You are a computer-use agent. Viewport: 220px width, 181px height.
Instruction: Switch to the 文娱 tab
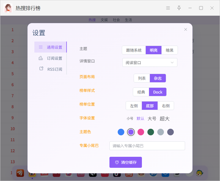tap(104, 20)
